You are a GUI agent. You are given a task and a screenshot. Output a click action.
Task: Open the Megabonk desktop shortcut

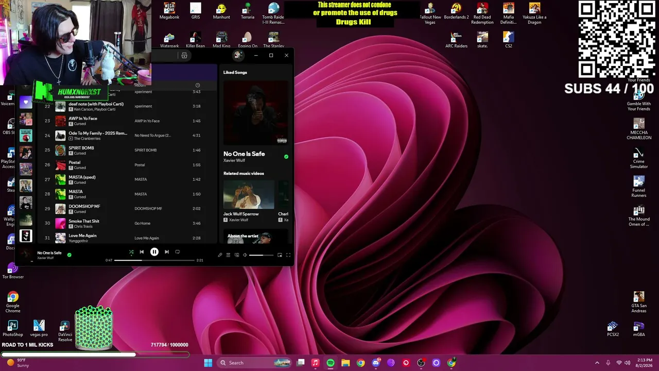169,11
